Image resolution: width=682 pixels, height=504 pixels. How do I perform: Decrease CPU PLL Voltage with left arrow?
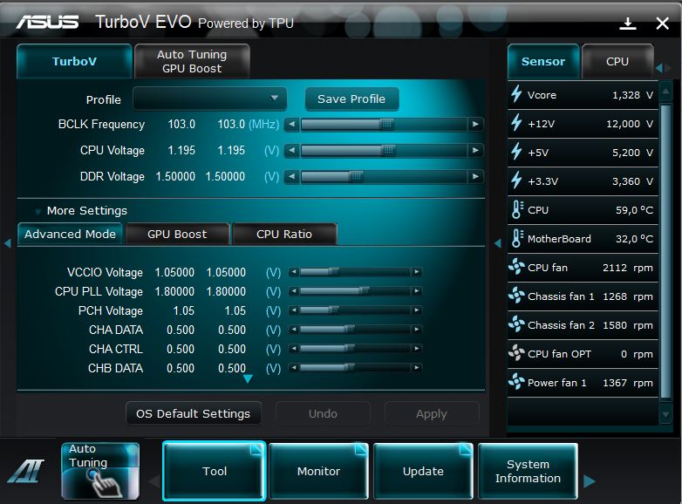294,291
